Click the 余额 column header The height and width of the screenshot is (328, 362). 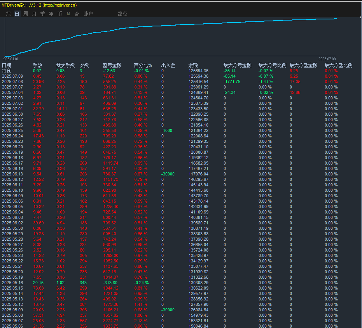[x=193, y=65]
